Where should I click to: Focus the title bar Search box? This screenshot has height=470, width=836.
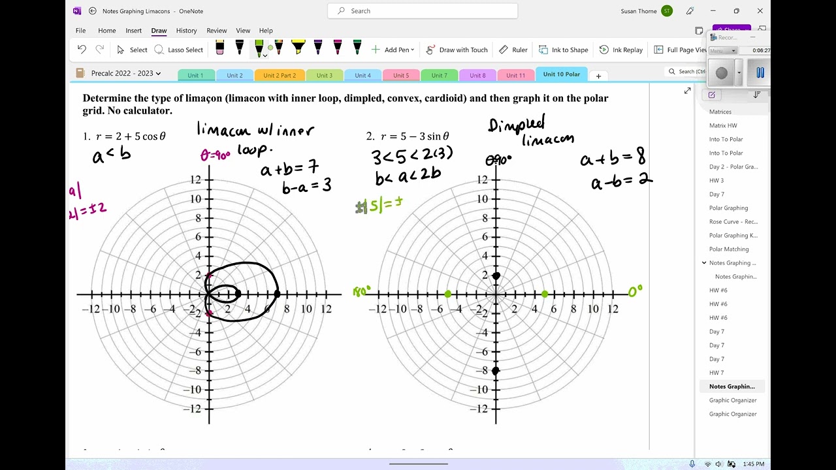pos(423,10)
